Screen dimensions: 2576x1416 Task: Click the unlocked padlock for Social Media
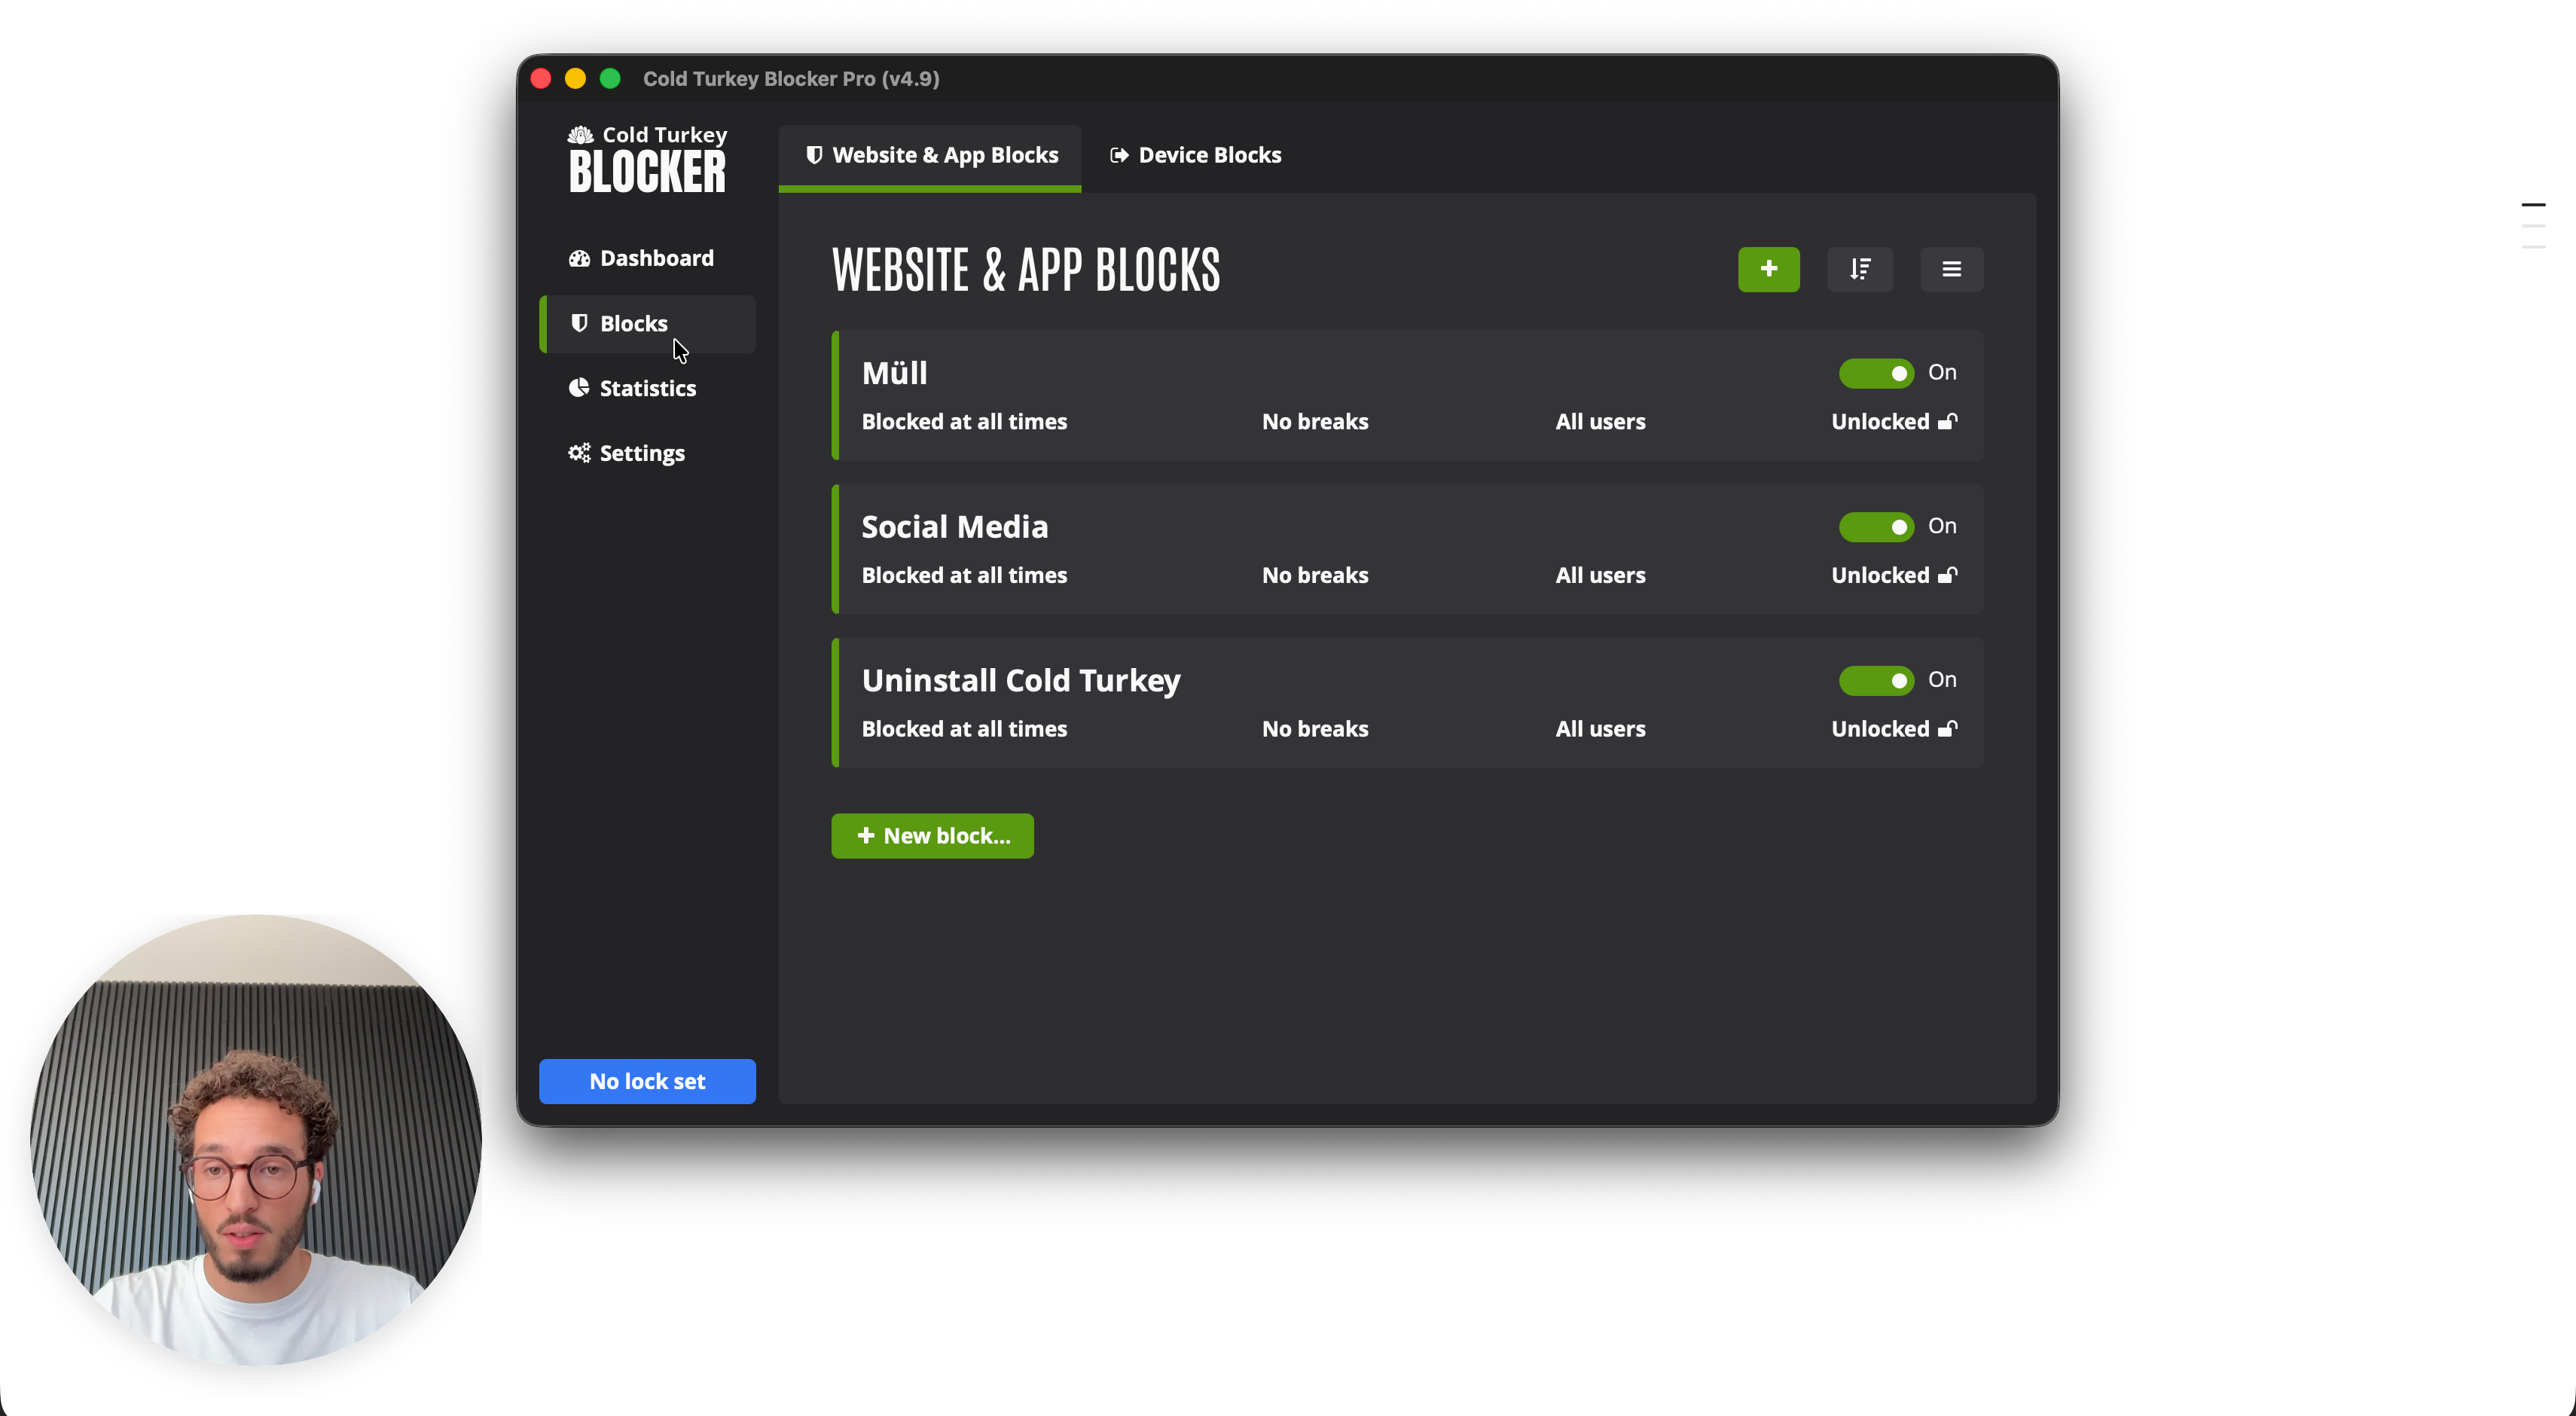point(1947,575)
